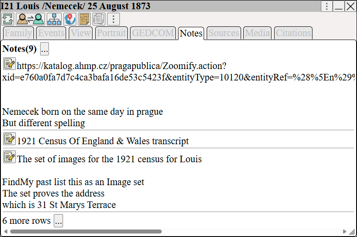Open the GEDCOM tab
Viewport: 357px width, 237px height.
(153, 33)
